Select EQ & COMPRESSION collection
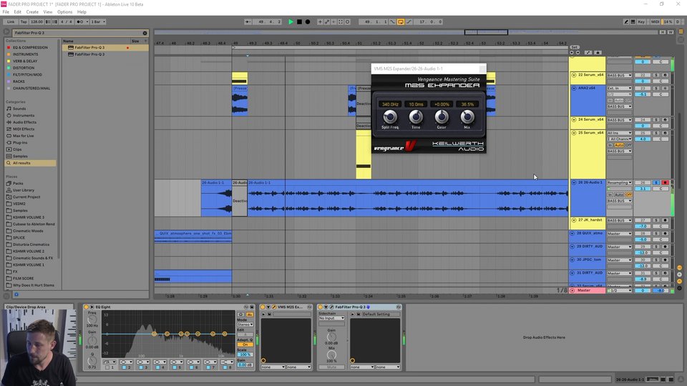This screenshot has height=386, width=687. (x=30, y=47)
